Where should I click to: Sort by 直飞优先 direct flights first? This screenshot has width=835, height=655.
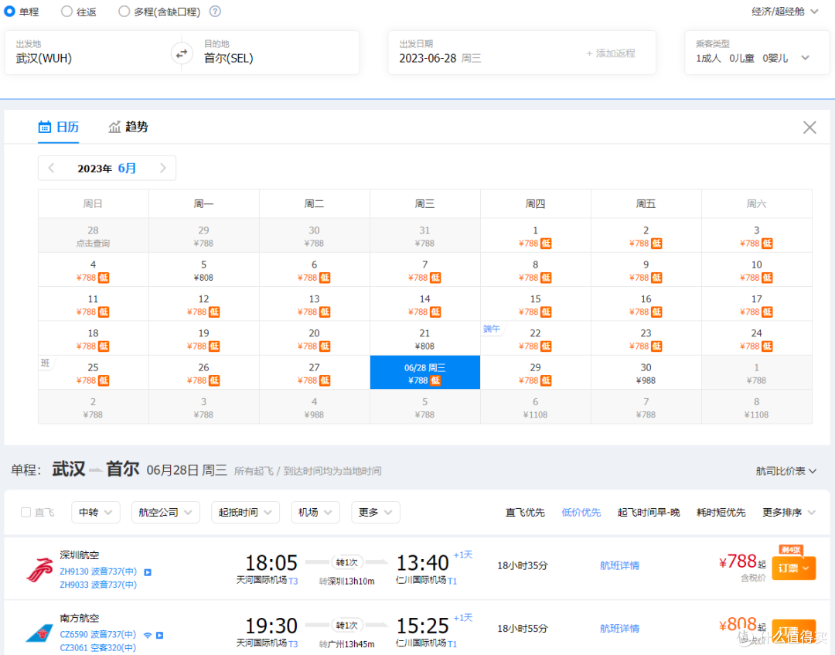524,512
